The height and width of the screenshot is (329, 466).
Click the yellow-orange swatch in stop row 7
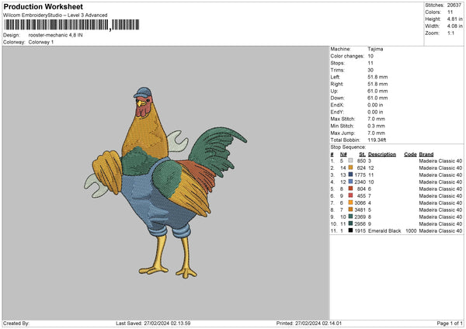[350, 203]
